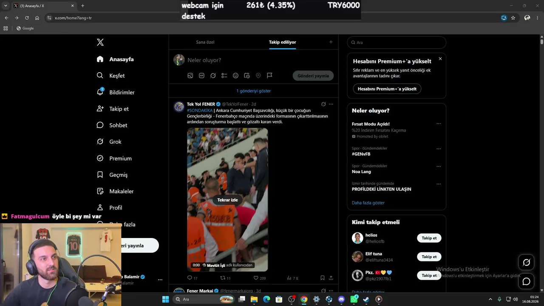Open the Chrome tab search dropdown
This screenshot has width=544, height=306.
coord(6,6)
